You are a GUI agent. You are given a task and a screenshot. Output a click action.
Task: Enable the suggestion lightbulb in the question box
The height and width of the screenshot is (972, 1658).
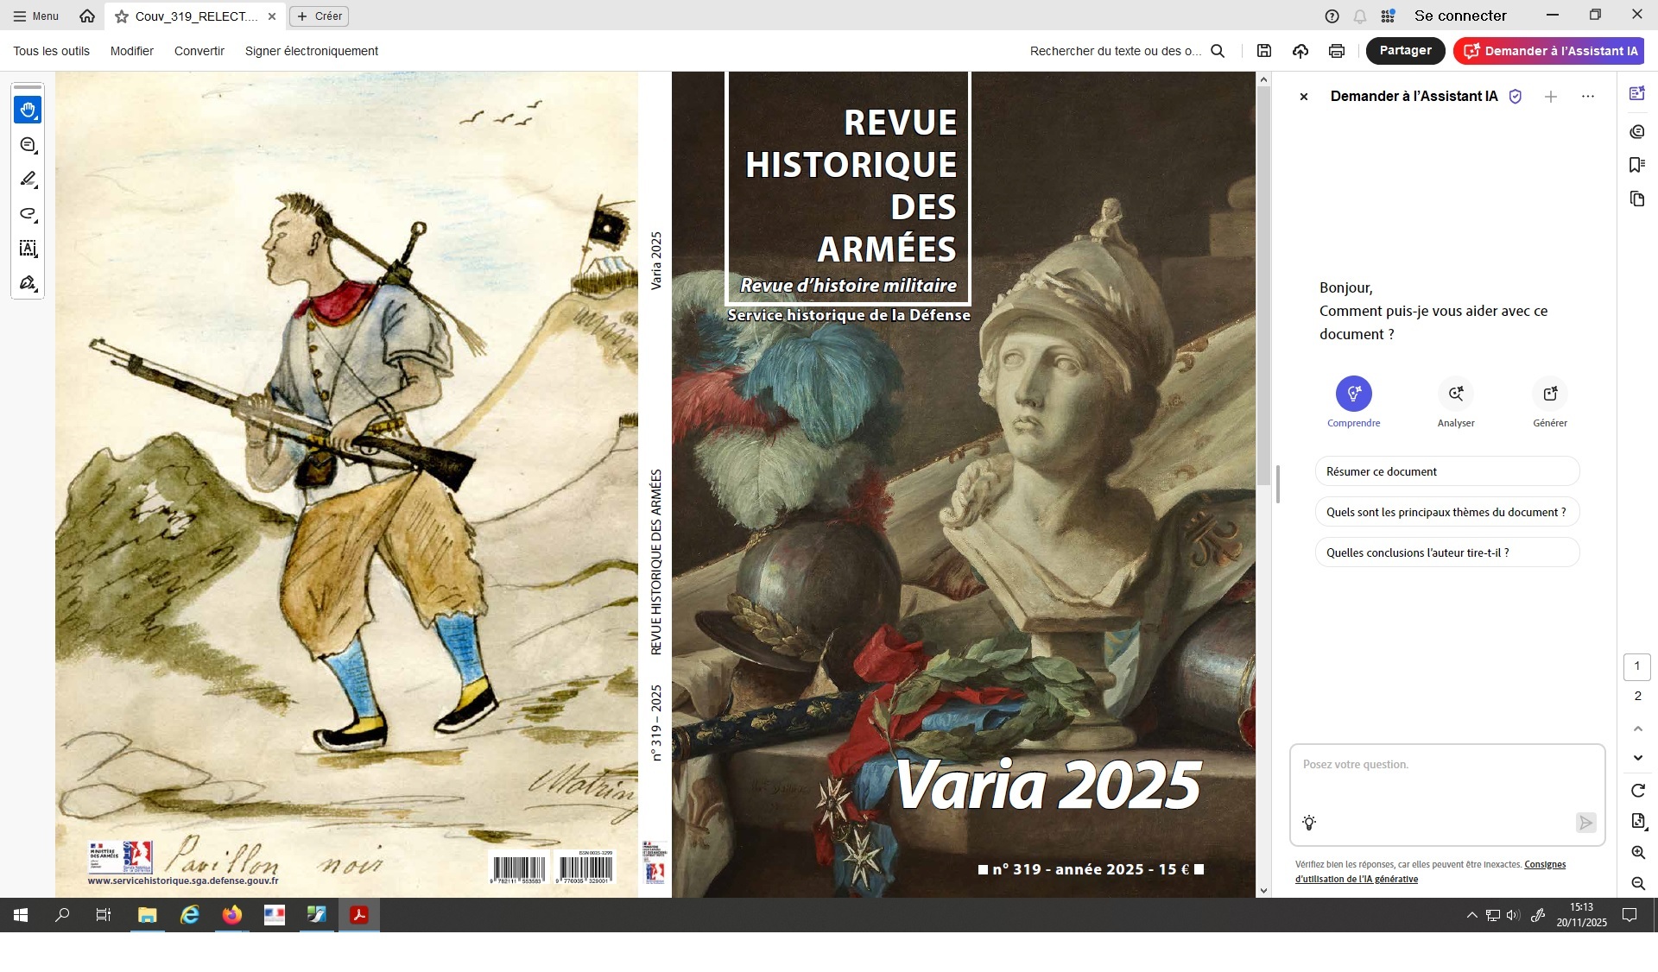coord(1309,823)
